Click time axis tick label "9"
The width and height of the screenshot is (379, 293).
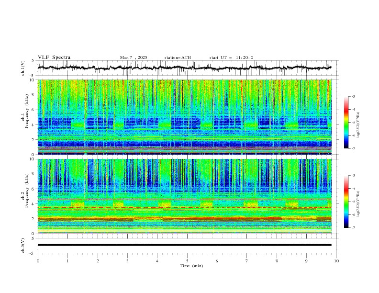[x=306, y=261]
